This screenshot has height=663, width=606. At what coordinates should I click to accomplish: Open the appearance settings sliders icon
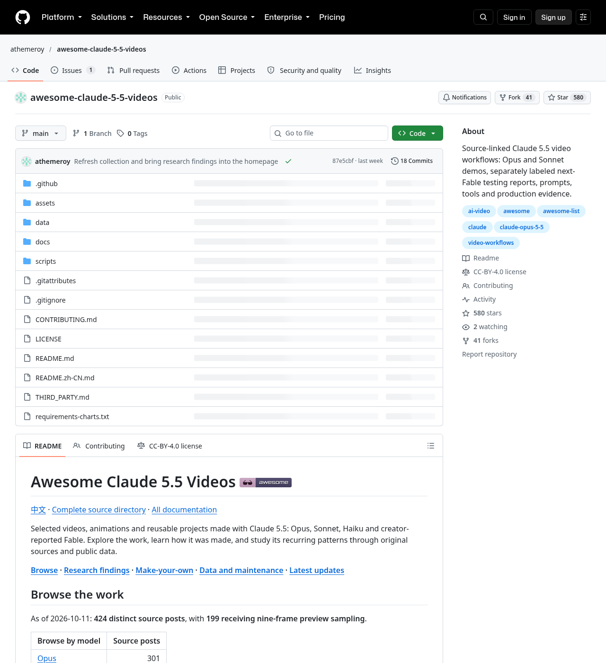click(583, 17)
